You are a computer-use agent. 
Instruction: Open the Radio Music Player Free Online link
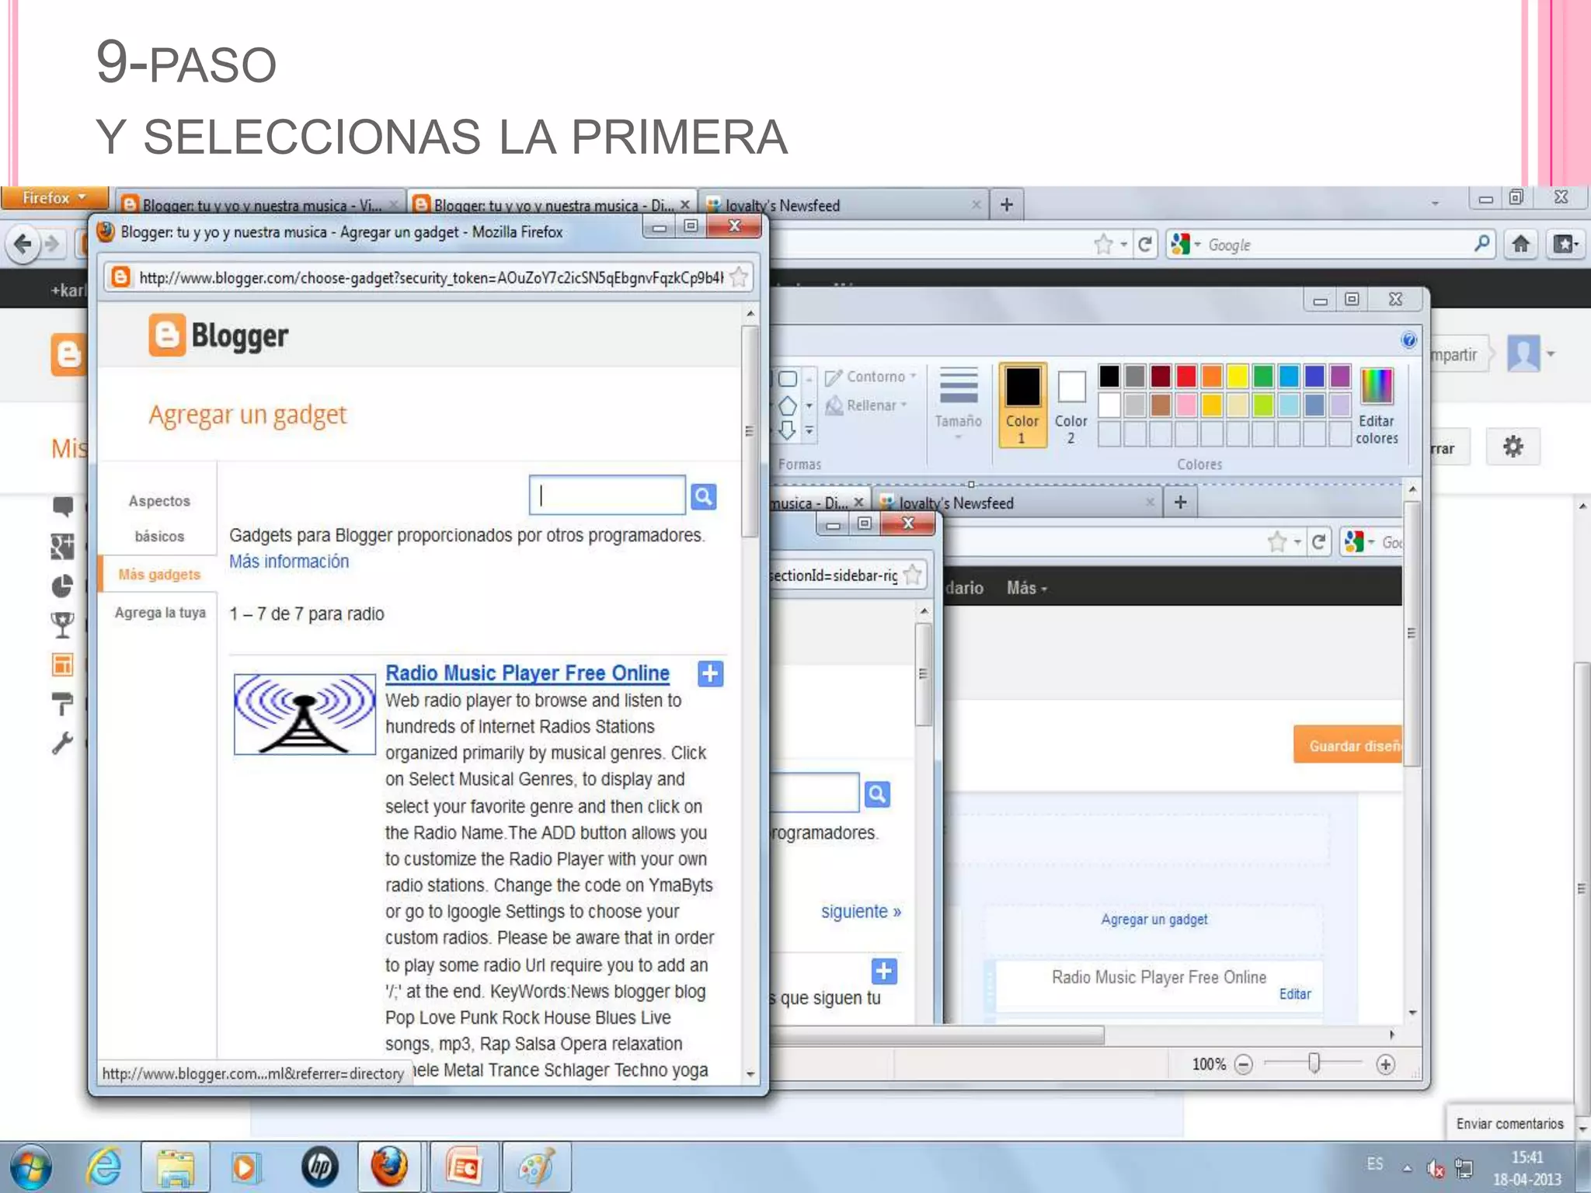coord(527,673)
